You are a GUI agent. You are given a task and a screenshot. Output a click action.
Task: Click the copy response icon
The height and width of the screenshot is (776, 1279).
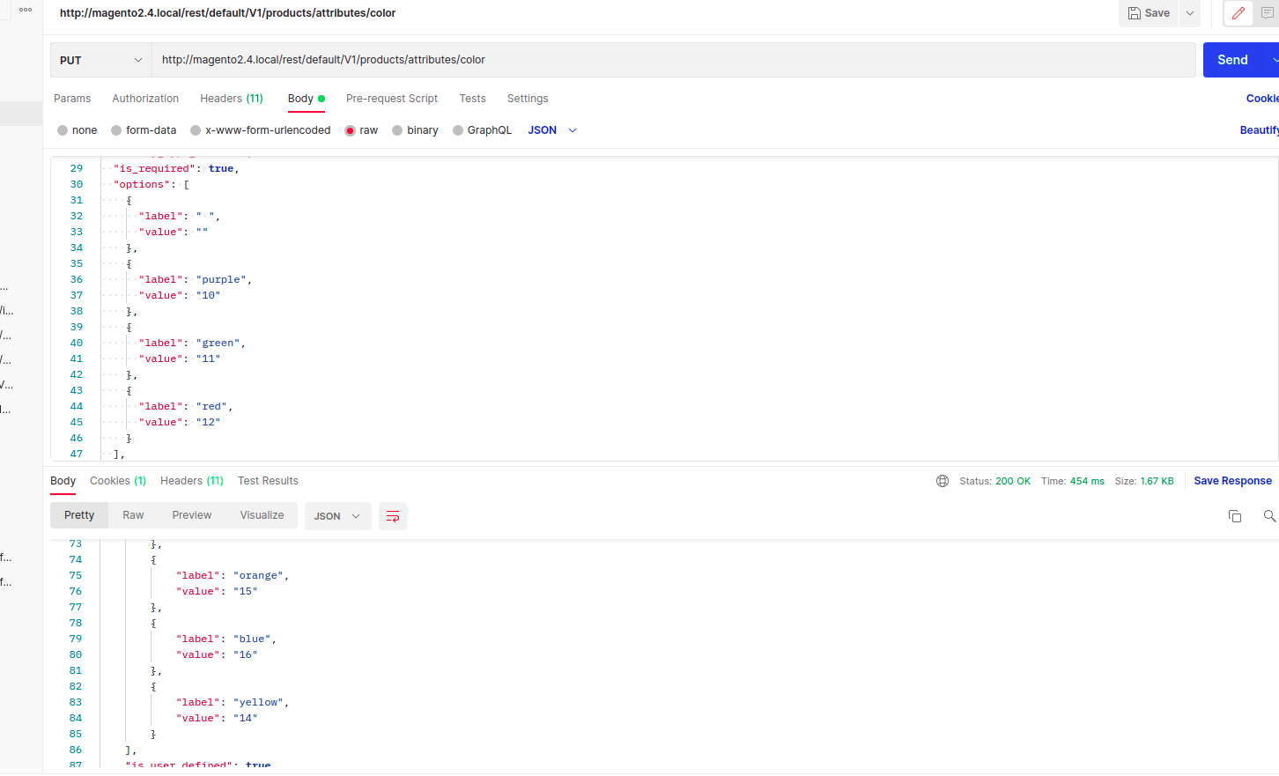1234,516
